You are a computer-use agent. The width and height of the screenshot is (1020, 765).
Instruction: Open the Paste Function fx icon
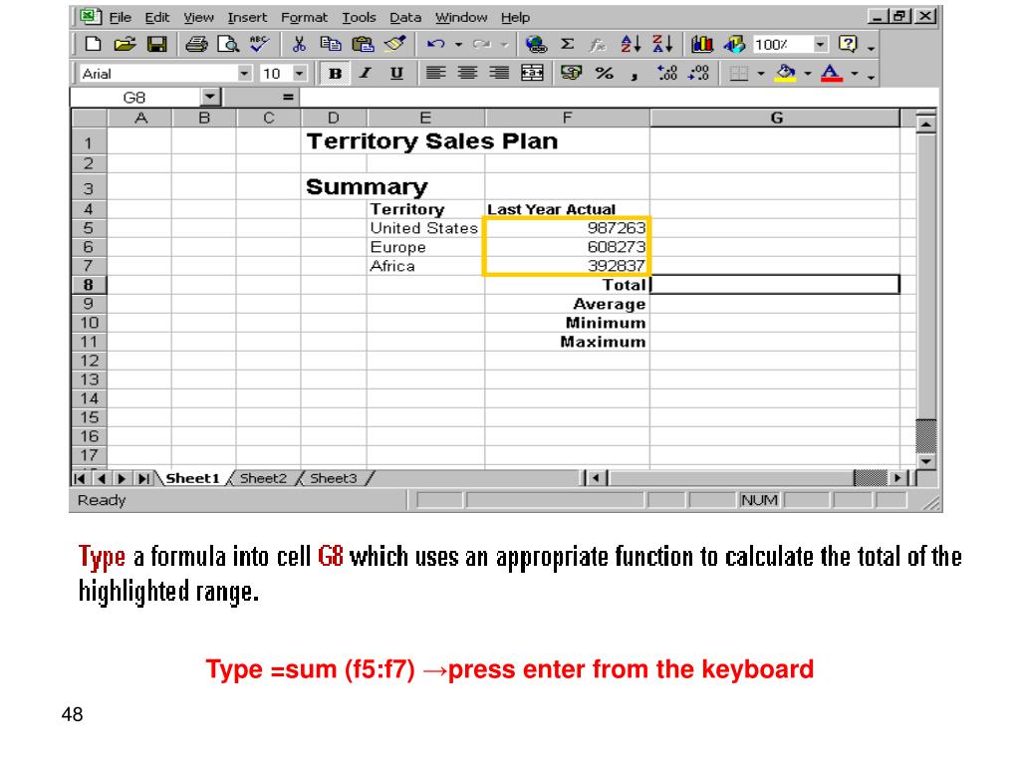[x=598, y=44]
